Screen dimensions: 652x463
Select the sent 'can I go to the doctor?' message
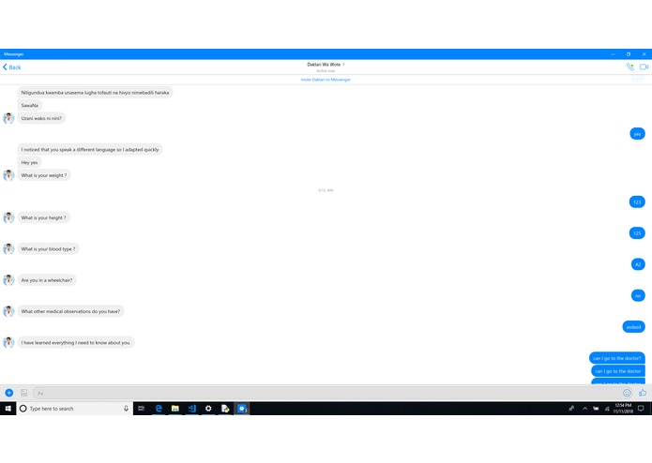pyautogui.click(x=617, y=358)
